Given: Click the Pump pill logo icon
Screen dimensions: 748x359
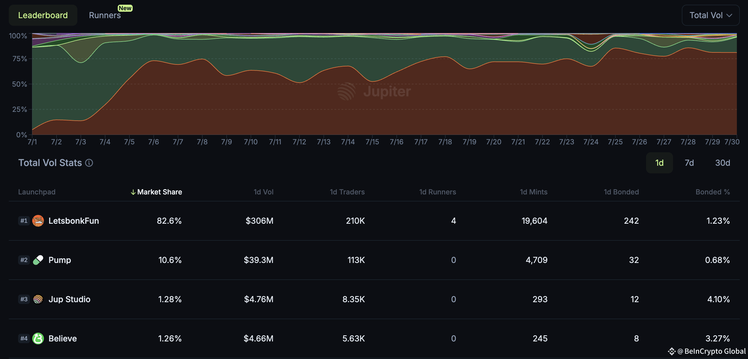Looking at the screenshot, I should [38, 260].
